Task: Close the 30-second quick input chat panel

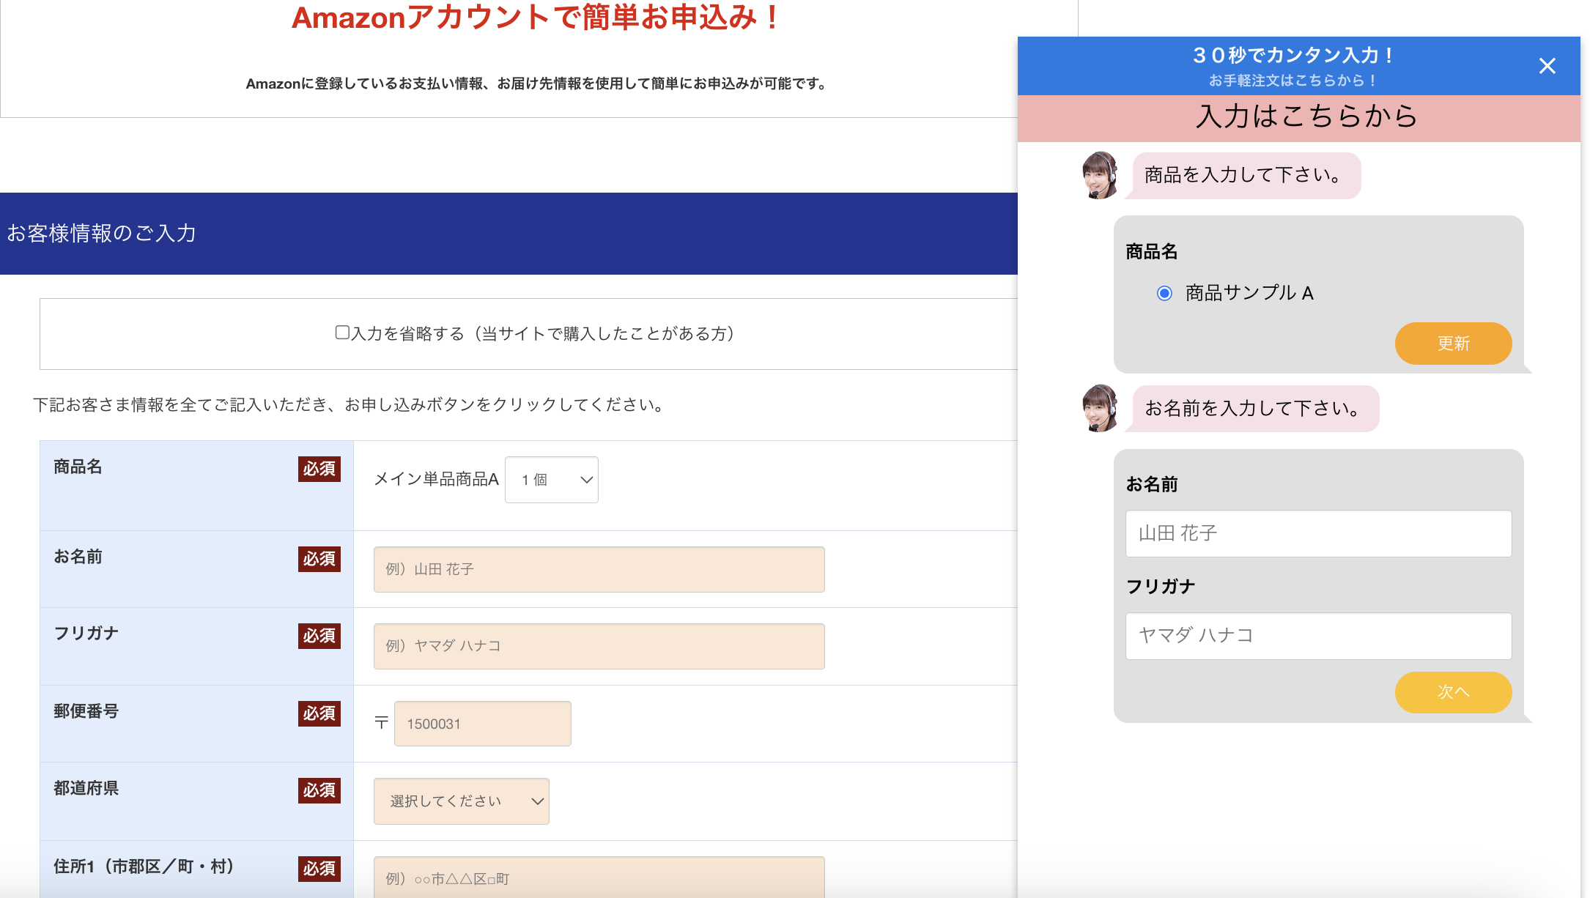Action: pyautogui.click(x=1547, y=66)
